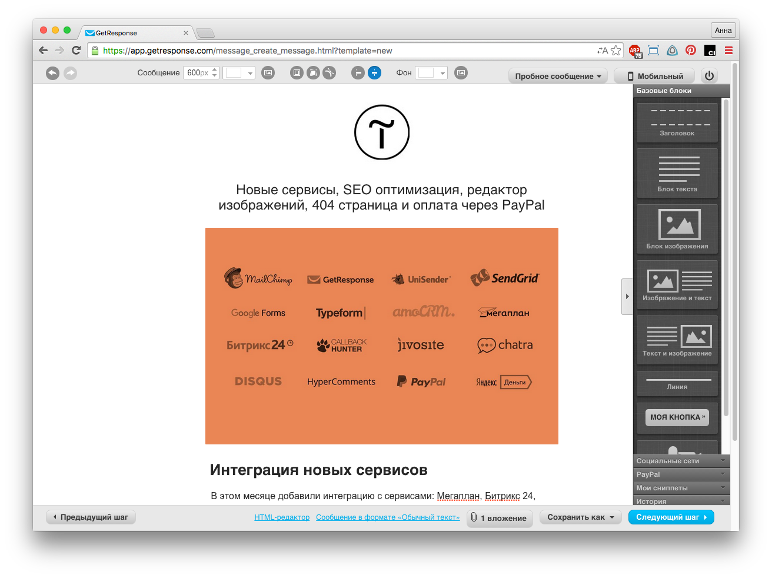772x578 pixels.
Task: Click the power button icon
Action: [x=709, y=76]
